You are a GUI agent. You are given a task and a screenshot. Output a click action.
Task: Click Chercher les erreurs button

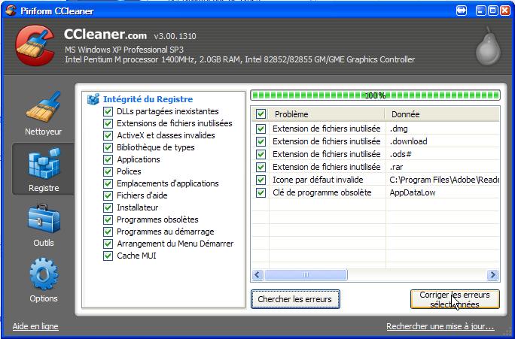click(294, 299)
